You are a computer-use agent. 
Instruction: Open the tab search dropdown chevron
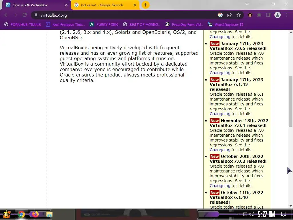point(247,4)
